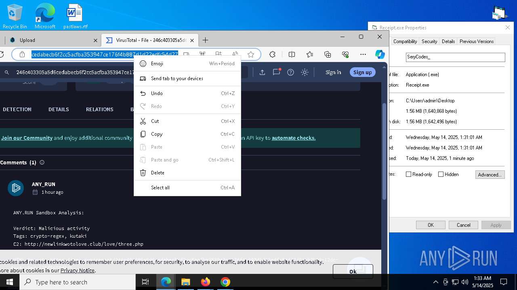The width and height of the screenshot is (517, 290).
Task: Open VirusTotal help question icon
Action: pos(290,72)
